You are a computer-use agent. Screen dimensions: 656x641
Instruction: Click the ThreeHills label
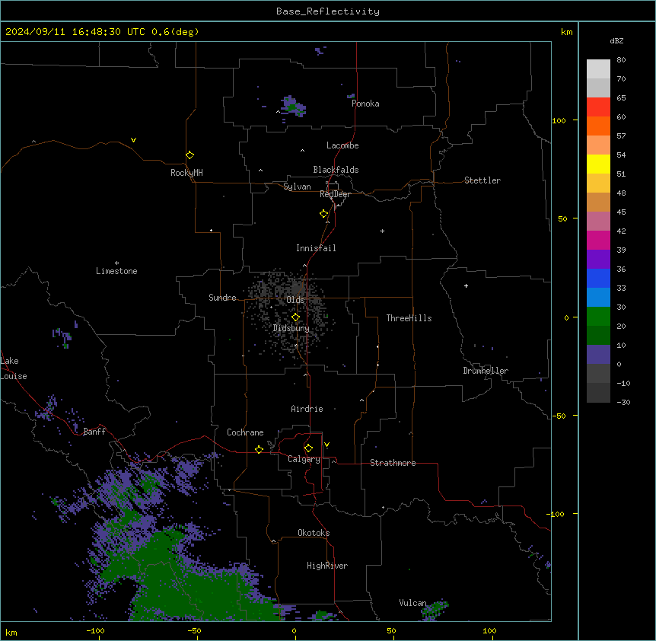pos(409,318)
